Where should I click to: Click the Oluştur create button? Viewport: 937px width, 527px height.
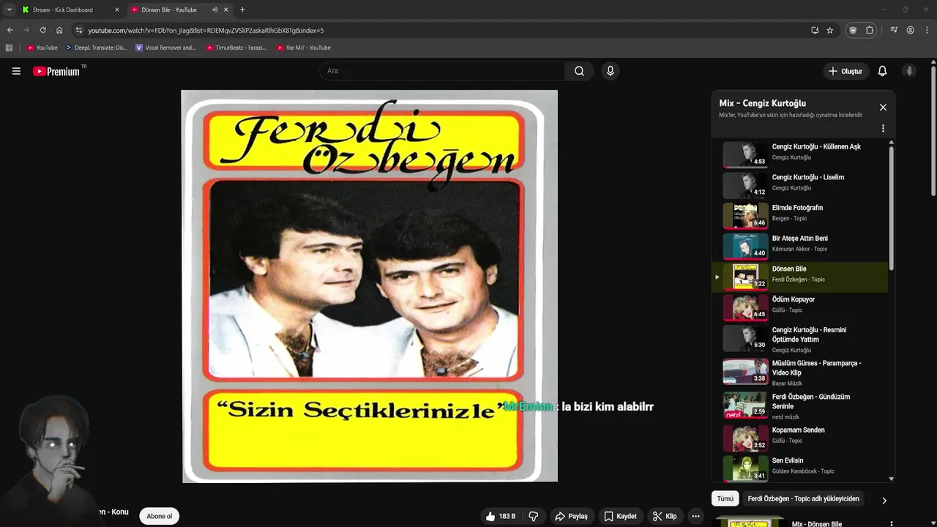tap(845, 71)
